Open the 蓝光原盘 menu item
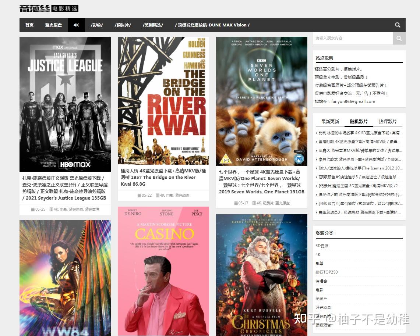This screenshot has width=420, height=336. [x=54, y=25]
